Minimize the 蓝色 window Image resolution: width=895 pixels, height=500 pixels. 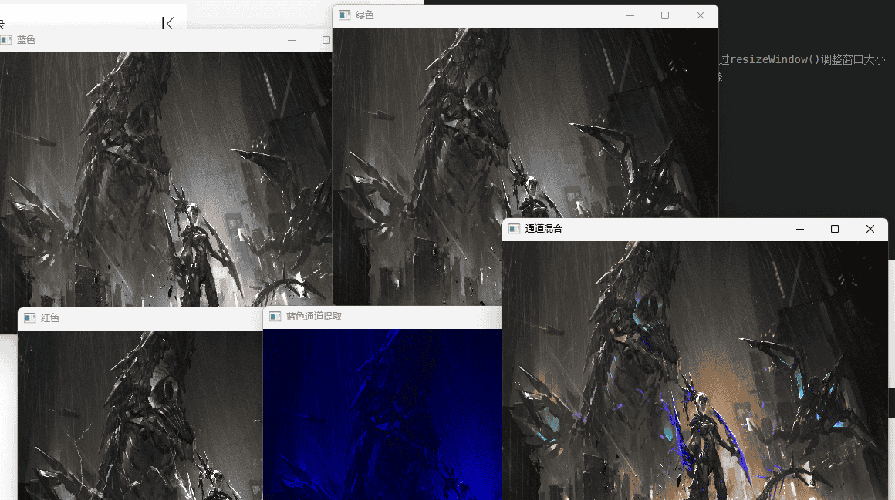(292, 41)
